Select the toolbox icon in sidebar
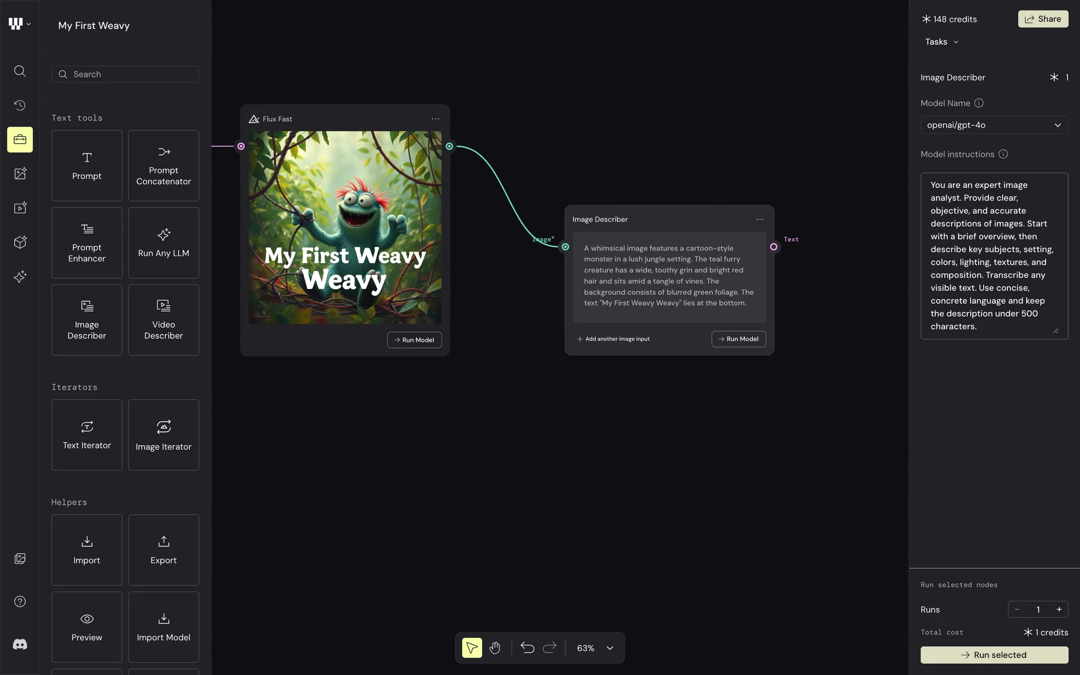The image size is (1080, 675). (20, 139)
